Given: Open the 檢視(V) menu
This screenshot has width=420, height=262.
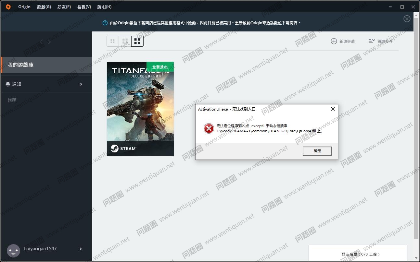Looking at the screenshot, I should pyautogui.click(x=84, y=7).
